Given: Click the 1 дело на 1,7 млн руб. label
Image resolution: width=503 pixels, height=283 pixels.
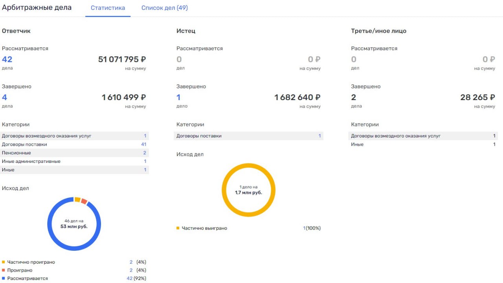Looking at the screenshot, I should [x=248, y=190].
